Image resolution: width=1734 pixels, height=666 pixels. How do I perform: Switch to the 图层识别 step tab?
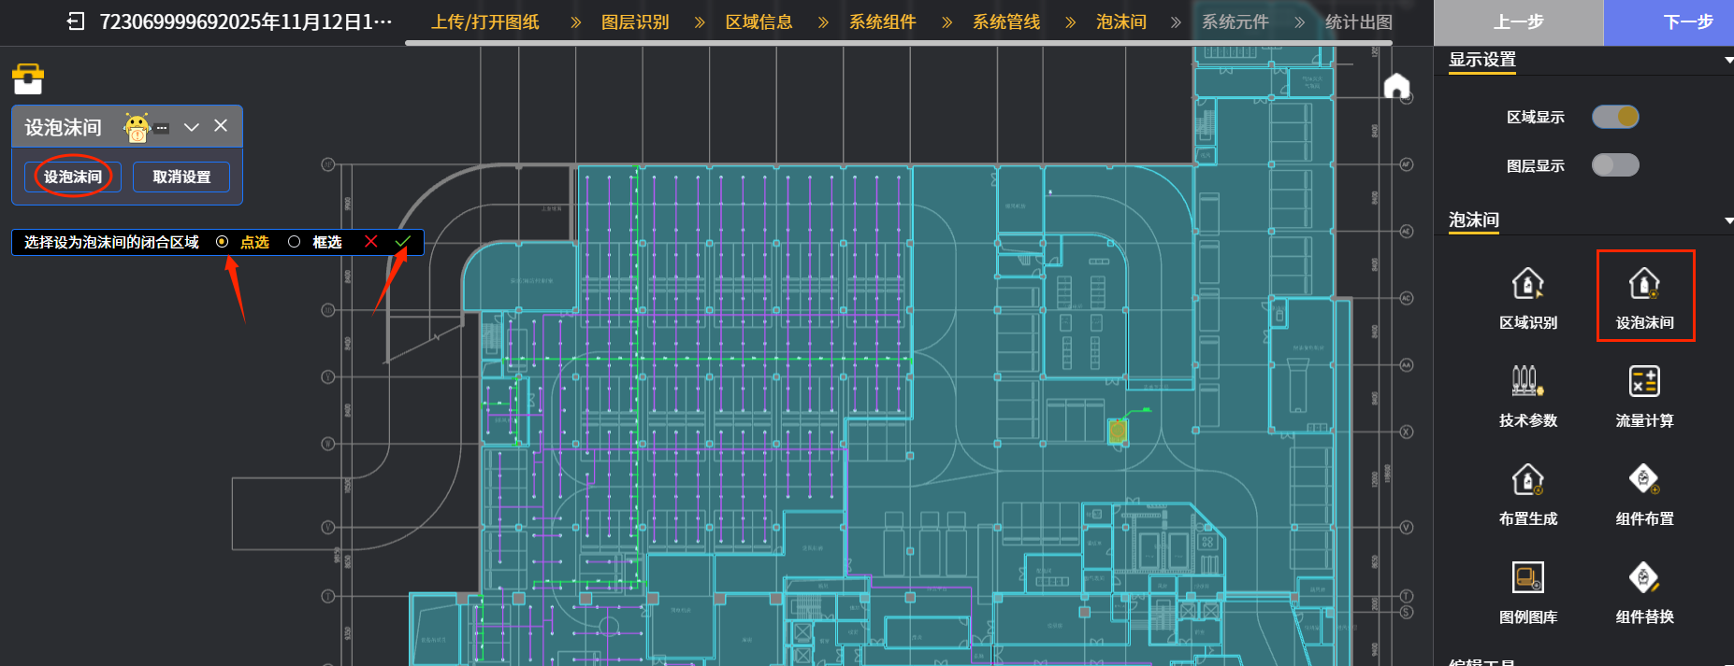coord(635,21)
